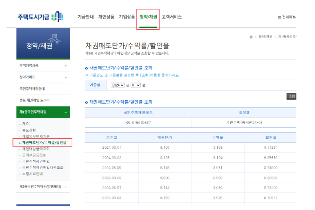Click the 9,107 selling price cell

click(165, 148)
